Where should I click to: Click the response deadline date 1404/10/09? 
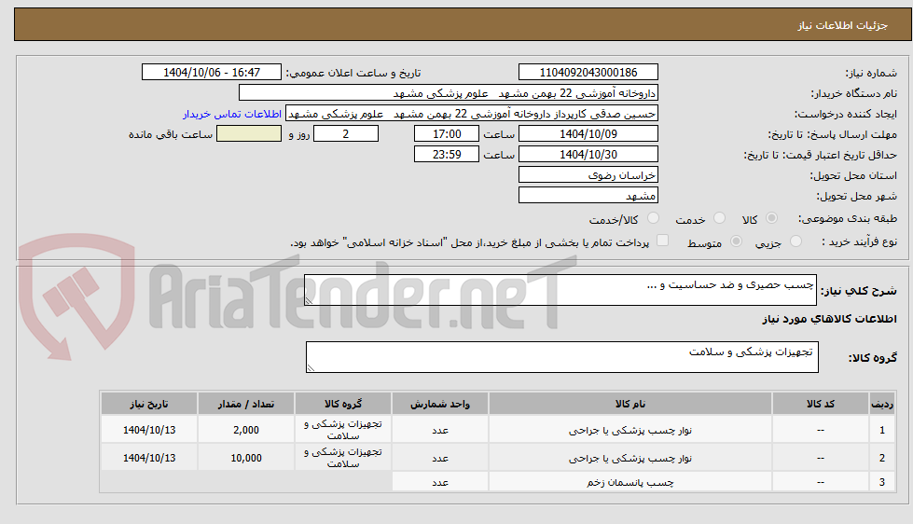pyautogui.click(x=588, y=134)
